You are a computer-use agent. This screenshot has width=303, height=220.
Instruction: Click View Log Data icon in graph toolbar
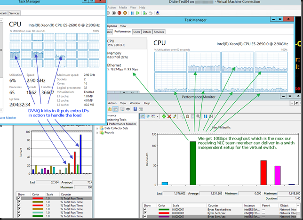[x=148, y=116]
